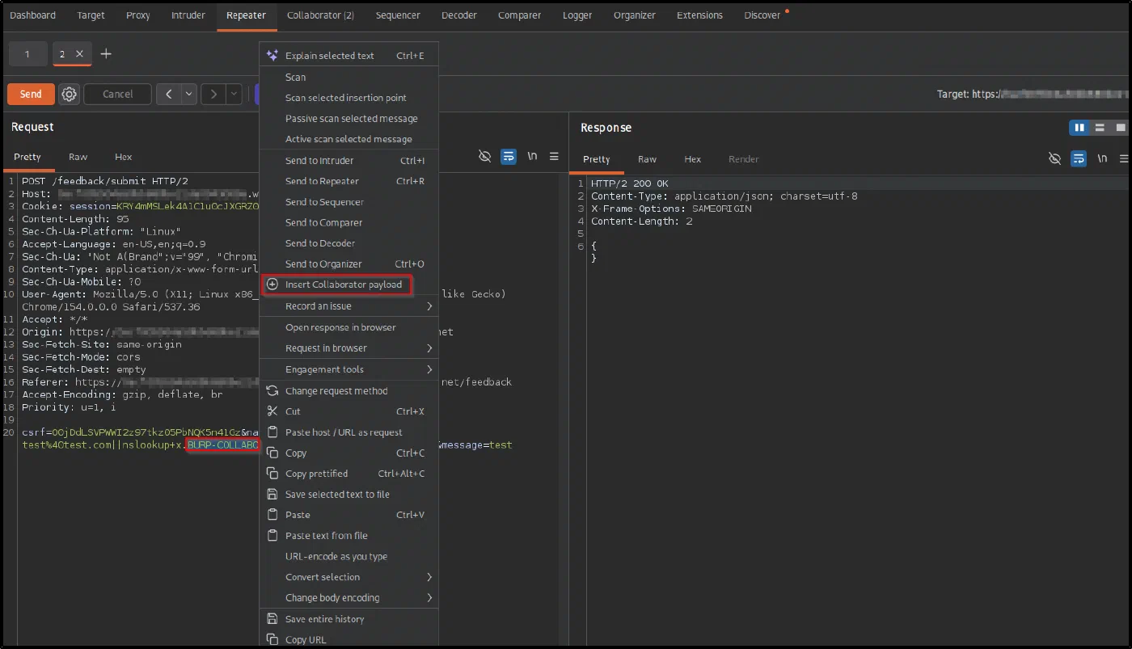Add a new Repeater tab with plus icon
This screenshot has width=1132, height=649.
tap(106, 54)
